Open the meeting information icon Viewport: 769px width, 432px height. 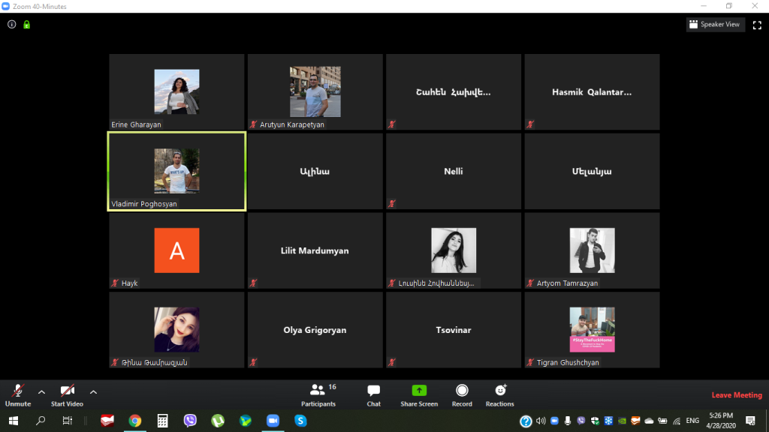coord(12,24)
